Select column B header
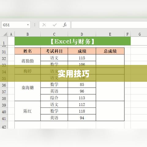Viewport: 147px width, 147px height. click(28, 34)
